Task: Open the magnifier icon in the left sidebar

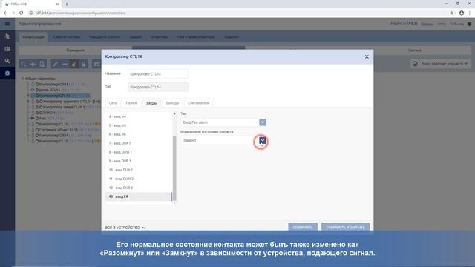Action: (x=7, y=61)
